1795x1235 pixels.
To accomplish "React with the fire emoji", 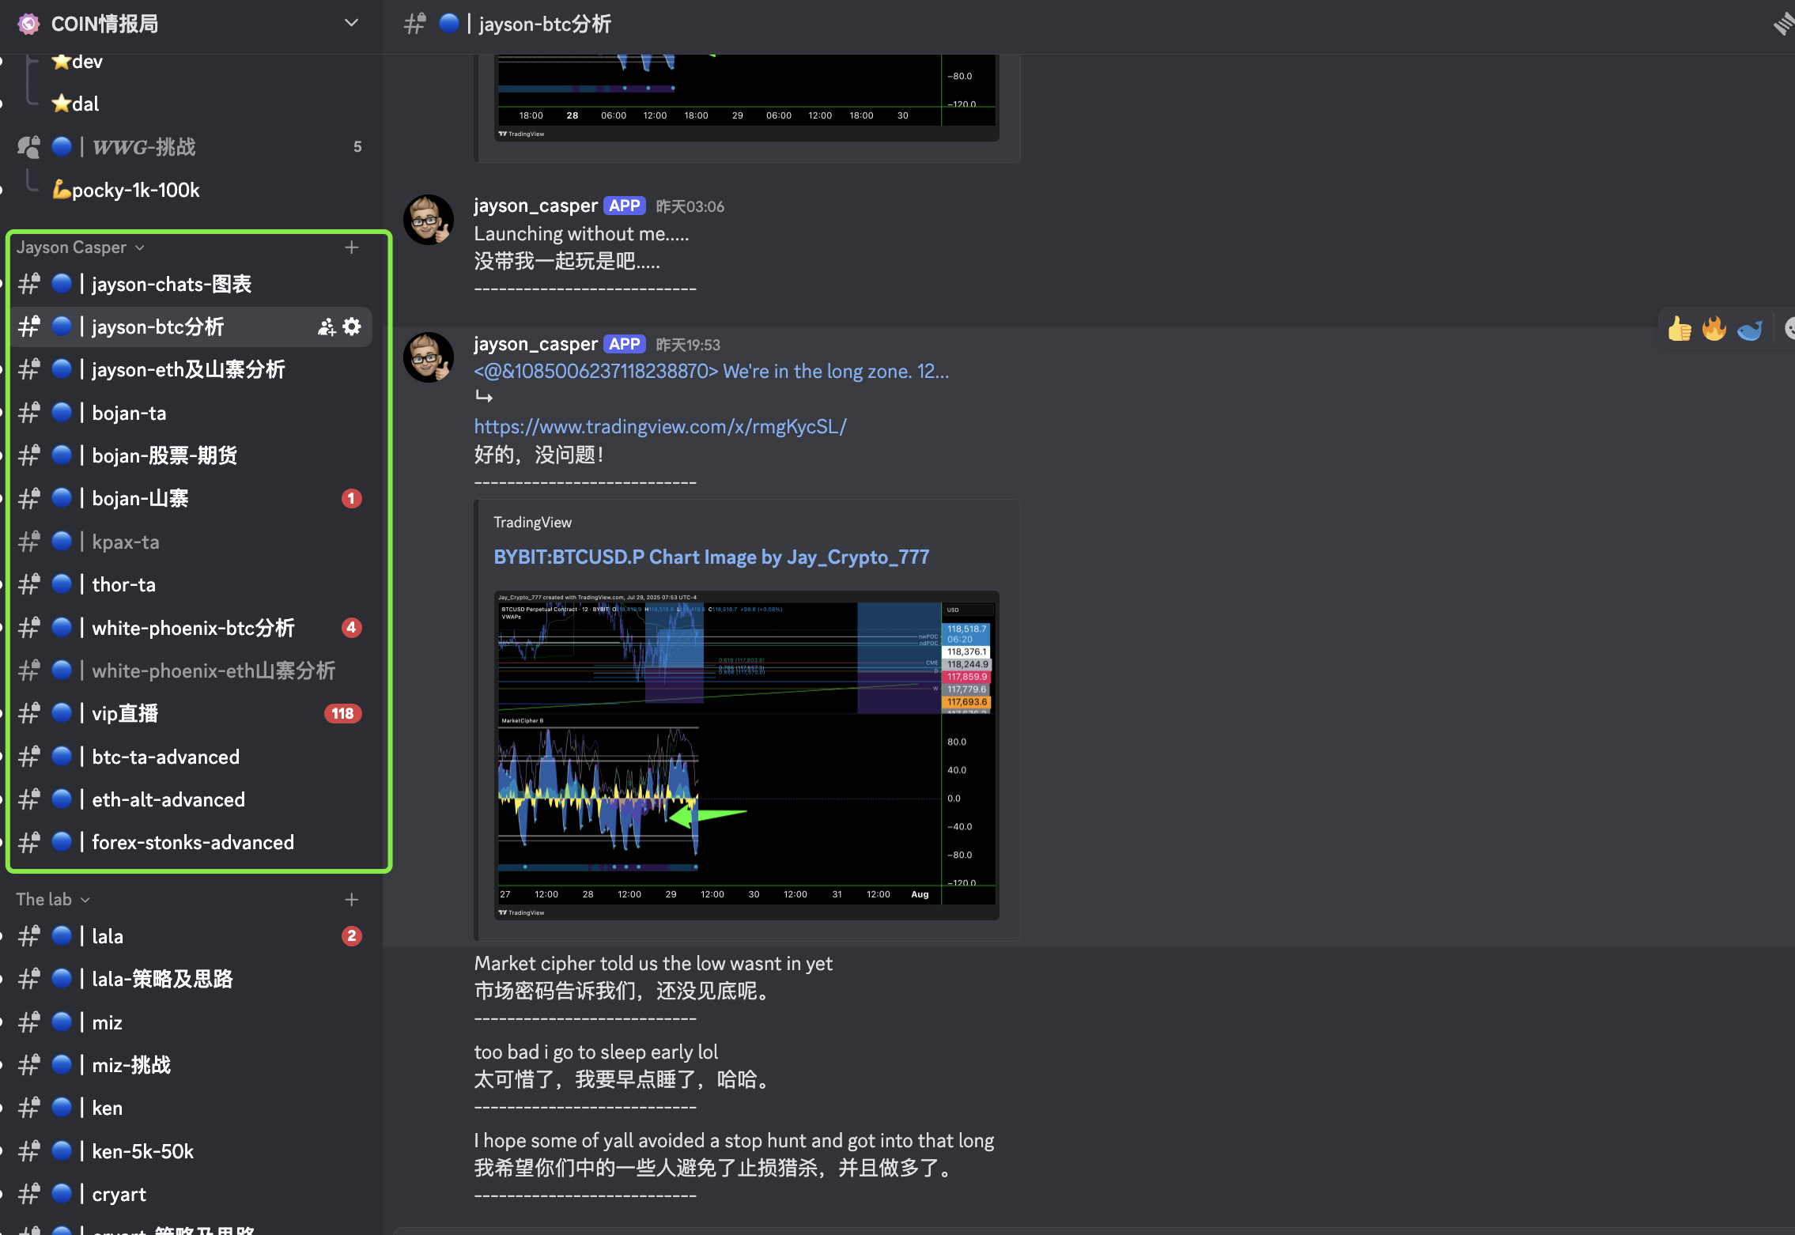I will tap(1714, 328).
